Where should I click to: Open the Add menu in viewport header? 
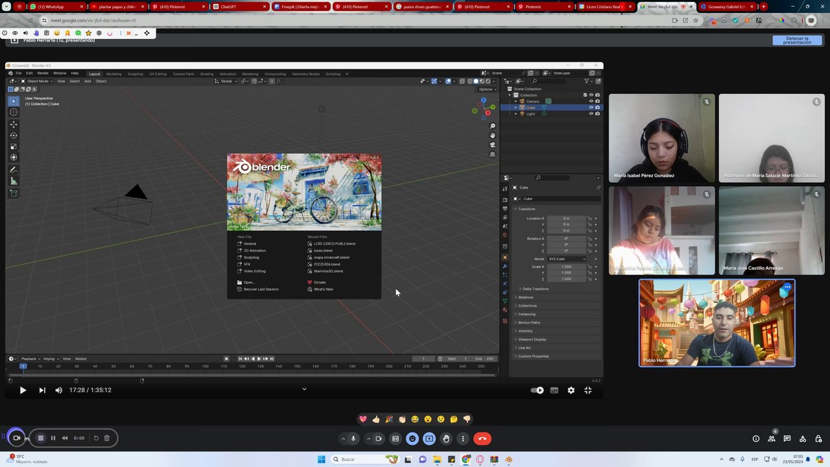pyautogui.click(x=88, y=81)
